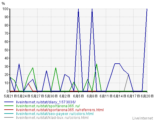The width and height of the screenshot is (155, 121).
Task: Click the 50 value on y-axis
Action: pyautogui.click(x=7, y=50)
